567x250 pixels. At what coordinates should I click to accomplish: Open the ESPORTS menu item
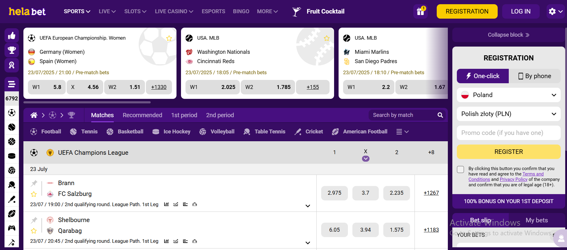click(x=213, y=11)
